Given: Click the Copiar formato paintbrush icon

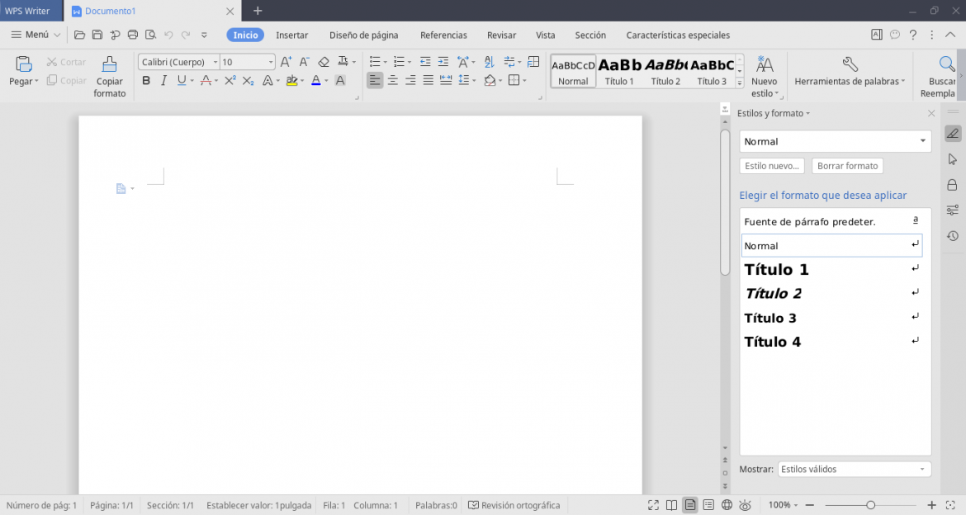Looking at the screenshot, I should [109, 64].
